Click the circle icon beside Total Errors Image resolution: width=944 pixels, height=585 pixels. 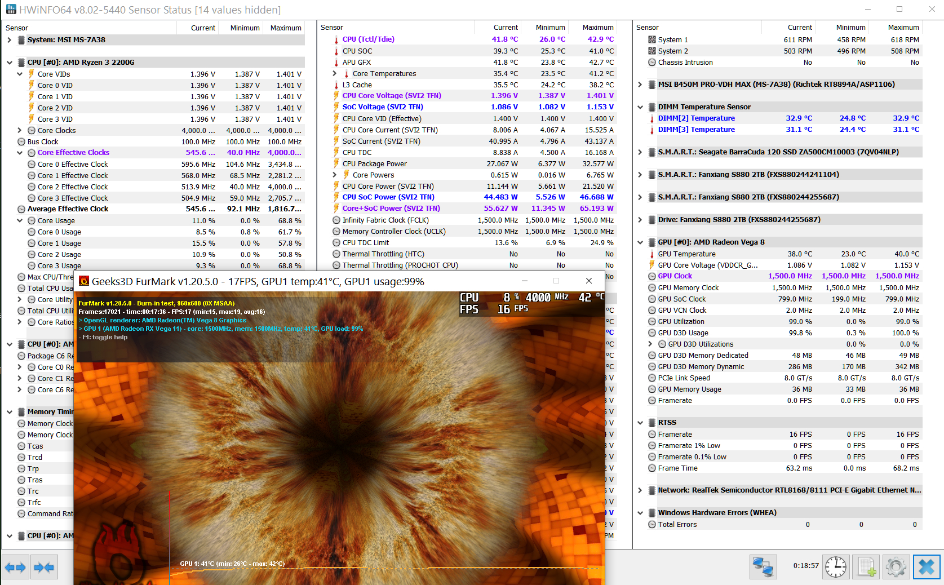[x=652, y=524]
